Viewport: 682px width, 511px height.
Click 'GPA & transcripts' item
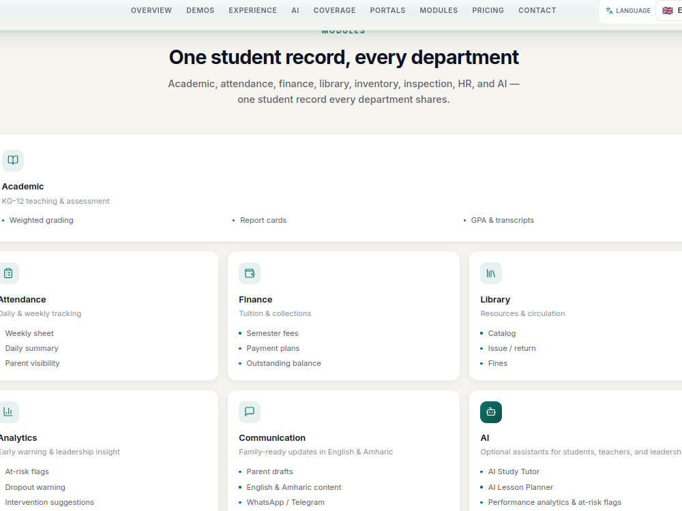pos(503,220)
